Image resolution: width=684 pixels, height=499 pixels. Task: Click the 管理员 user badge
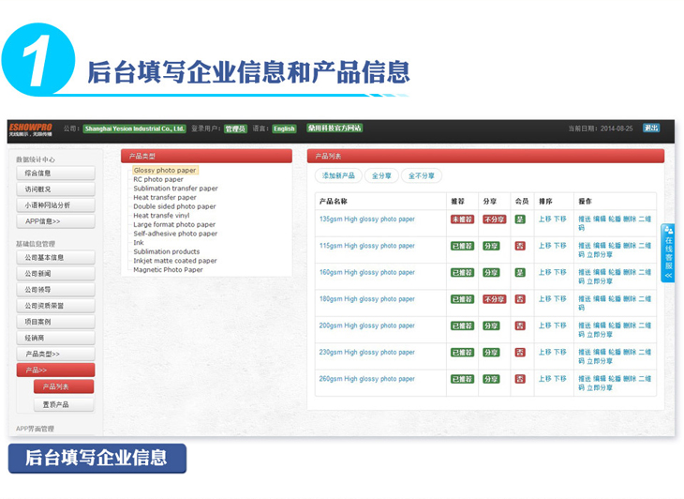[x=234, y=129]
